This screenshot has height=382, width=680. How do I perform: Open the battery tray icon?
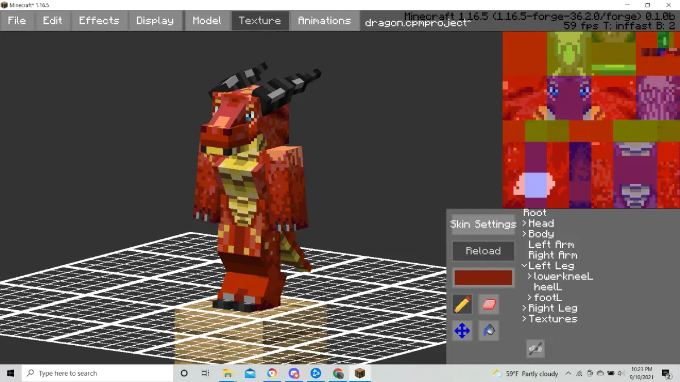click(610, 374)
